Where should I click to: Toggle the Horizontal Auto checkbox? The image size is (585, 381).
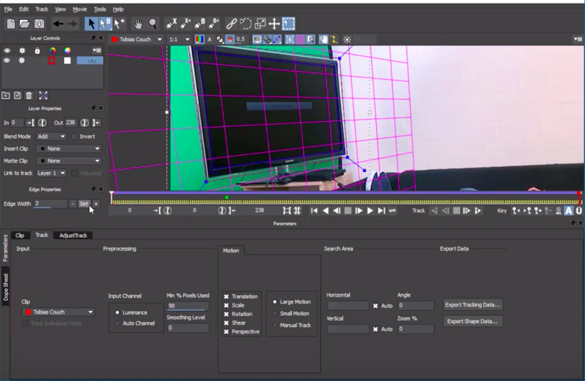click(376, 306)
